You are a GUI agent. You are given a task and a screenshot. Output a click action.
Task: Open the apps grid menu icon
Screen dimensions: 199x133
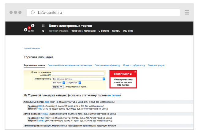tap(43, 26)
